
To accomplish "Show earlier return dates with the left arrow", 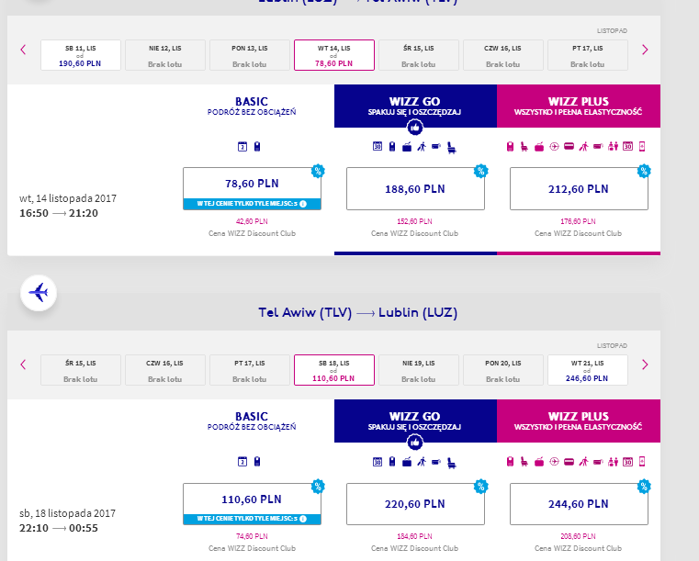I will [23, 365].
